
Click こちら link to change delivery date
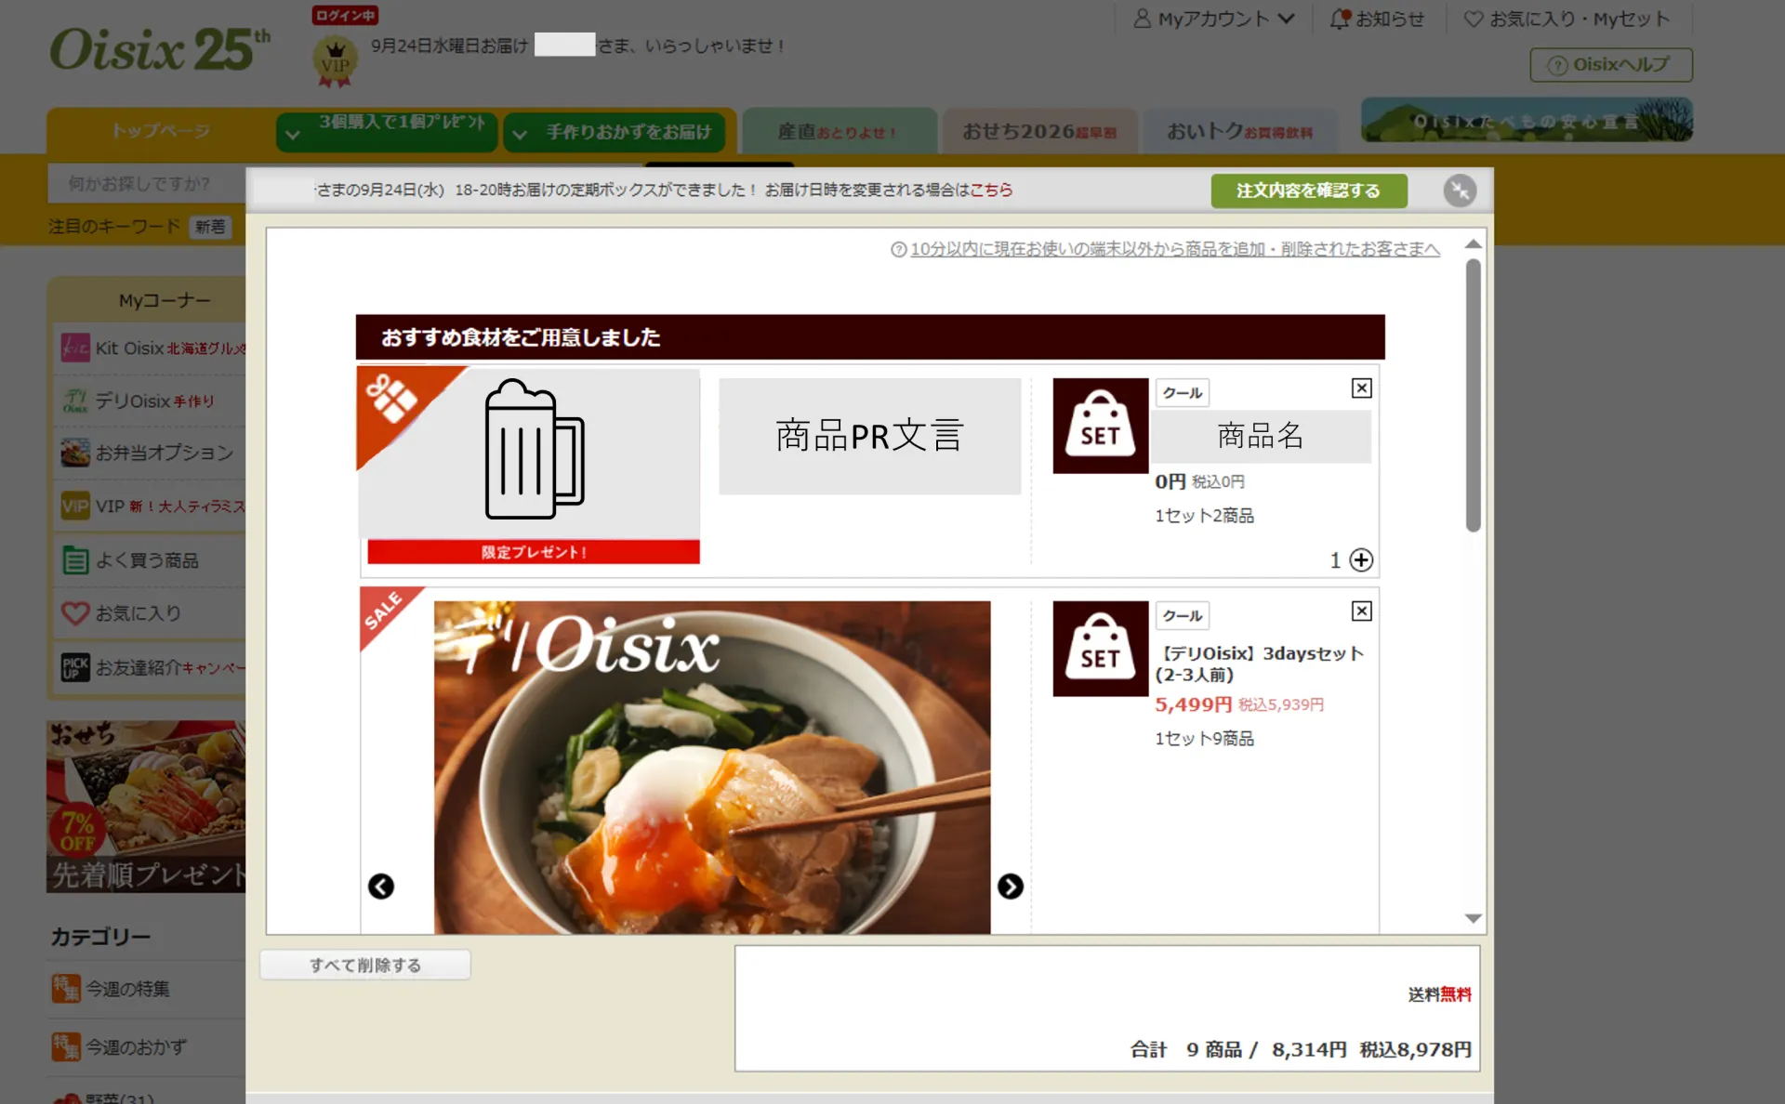tap(991, 190)
